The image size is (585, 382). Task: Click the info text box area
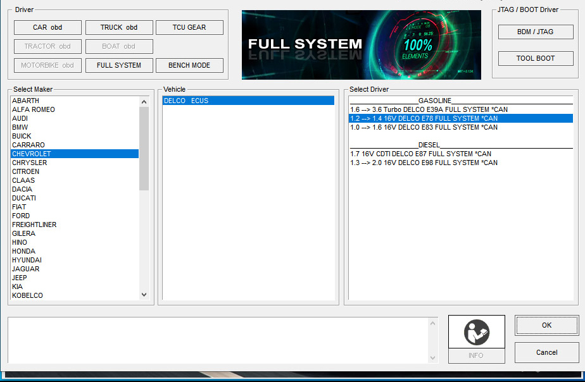218,340
